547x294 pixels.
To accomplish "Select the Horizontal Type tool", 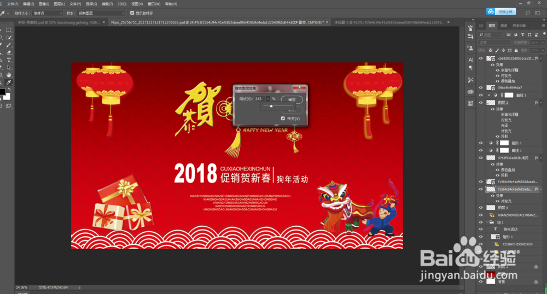I will click(x=9, y=60).
